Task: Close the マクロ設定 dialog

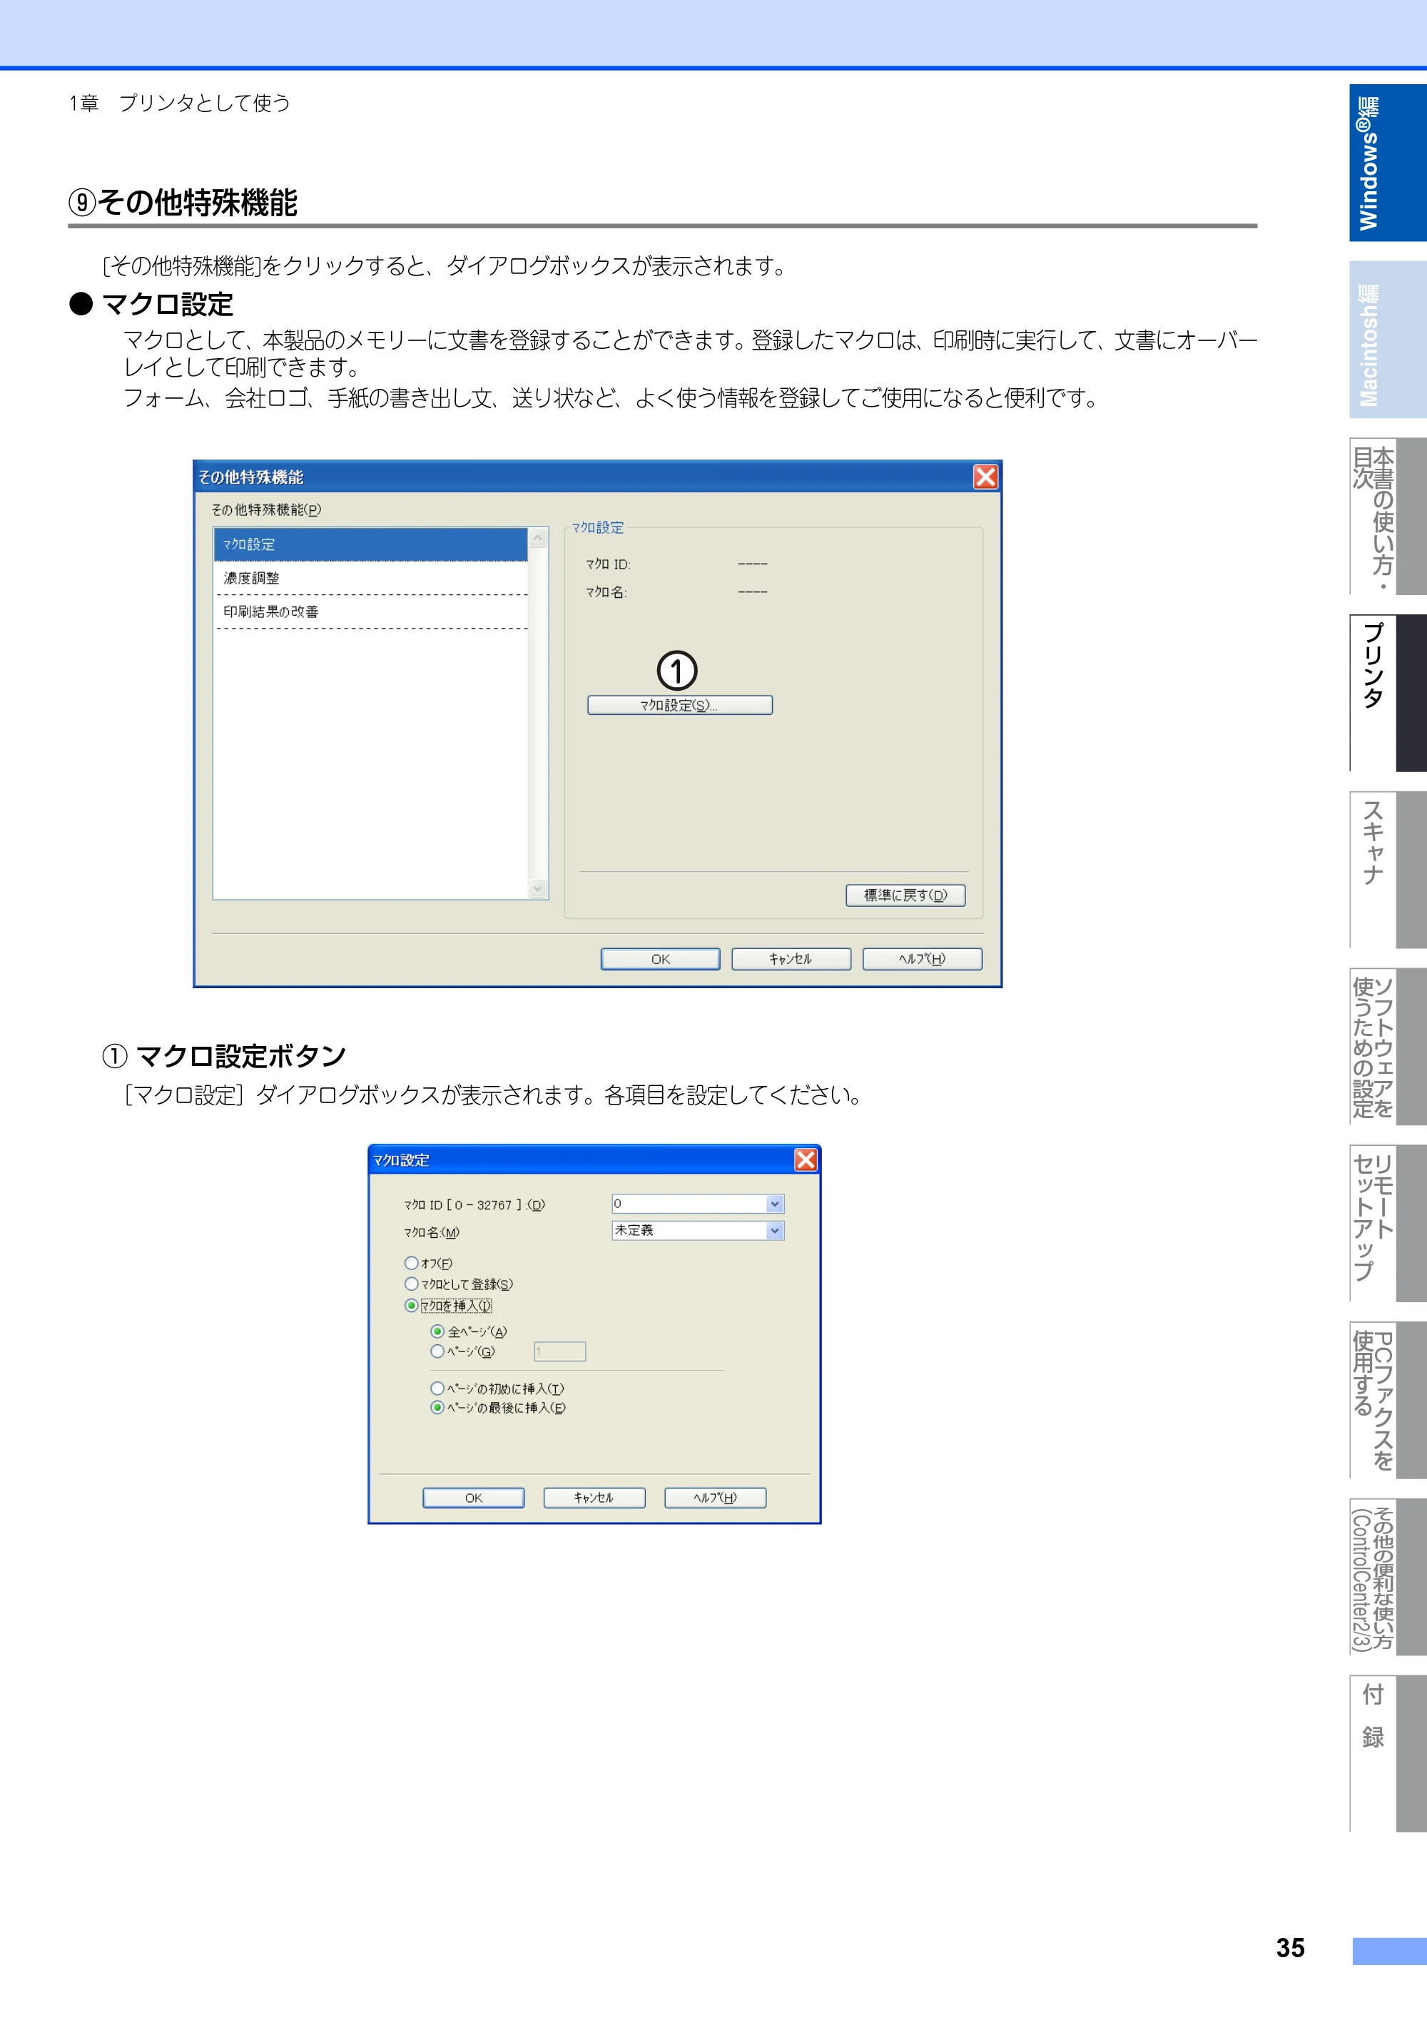Action: tap(805, 1159)
